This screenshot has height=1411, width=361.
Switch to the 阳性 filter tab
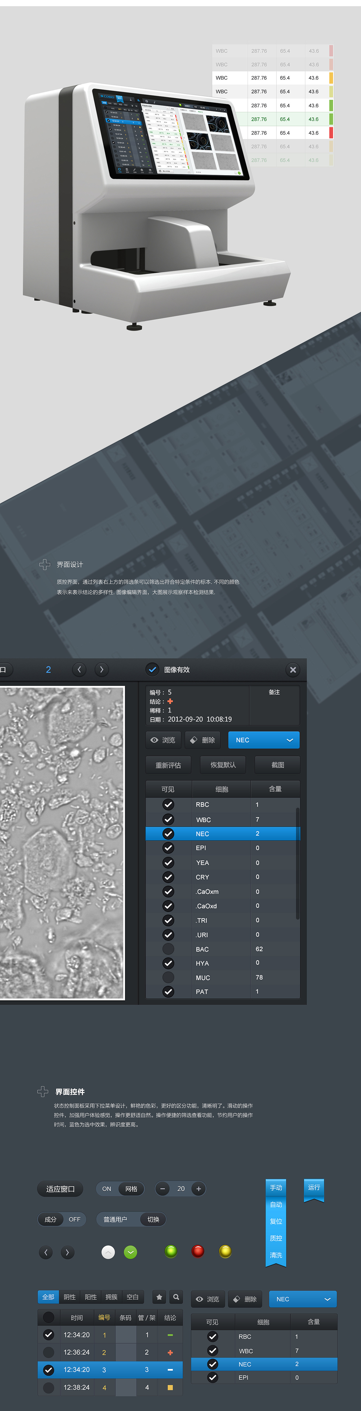[x=91, y=1297]
